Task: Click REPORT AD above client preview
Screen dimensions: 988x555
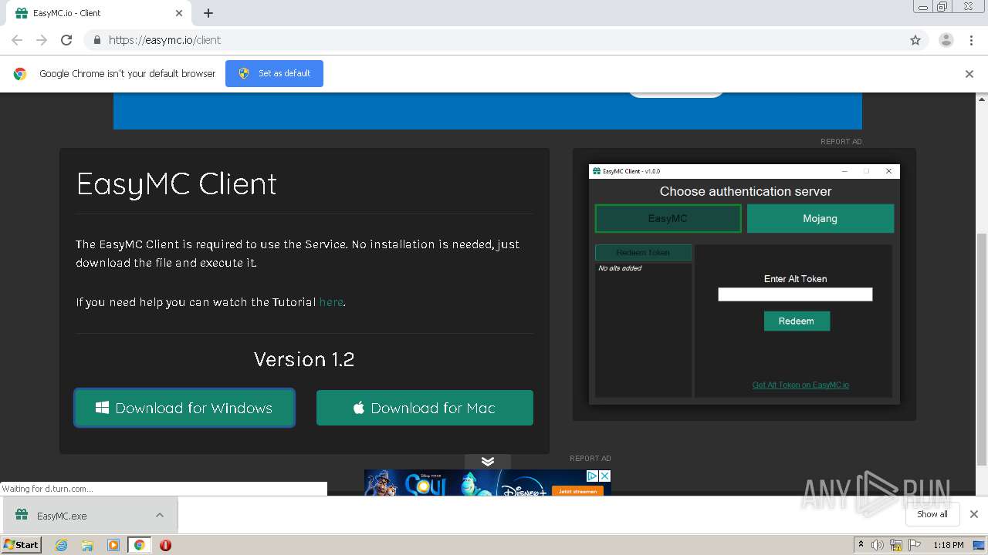Action: pos(841,142)
